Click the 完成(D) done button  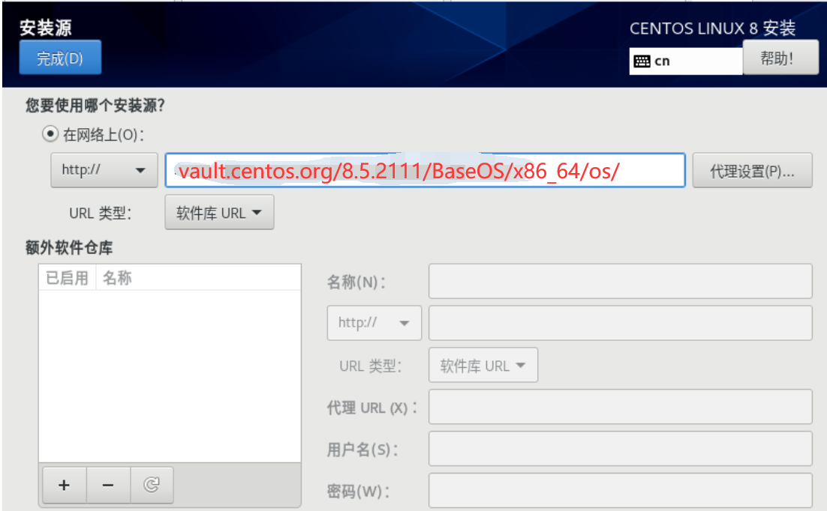tap(60, 58)
